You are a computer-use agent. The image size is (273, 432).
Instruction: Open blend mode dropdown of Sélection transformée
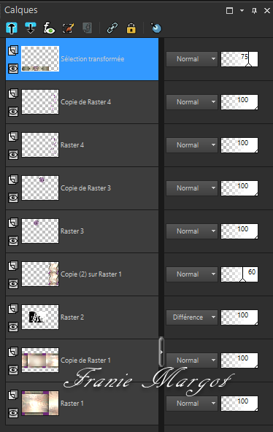192,59
